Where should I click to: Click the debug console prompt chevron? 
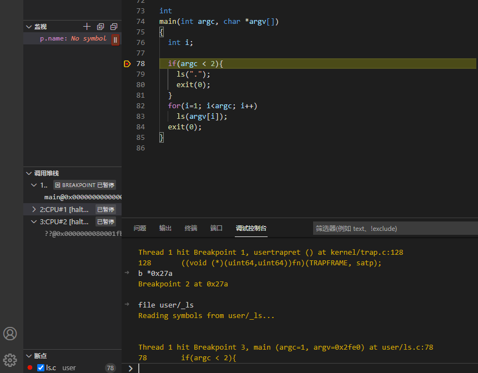(130, 368)
